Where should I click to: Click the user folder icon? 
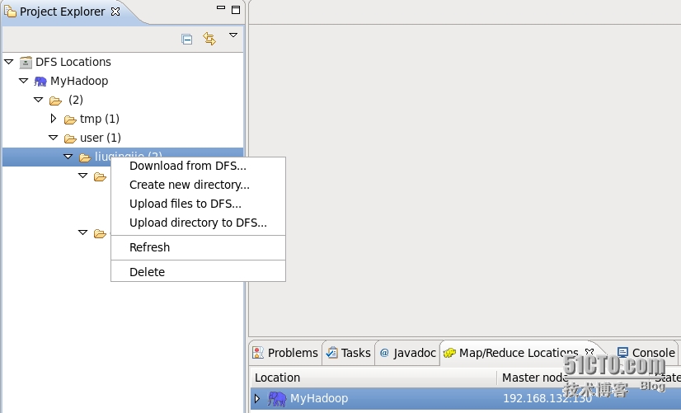[x=70, y=138]
